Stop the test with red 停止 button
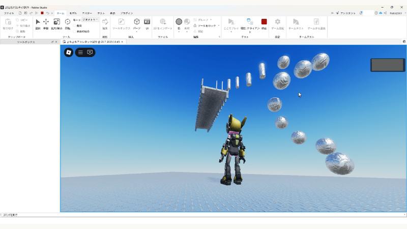This screenshot has height=229, width=407. coord(264,21)
